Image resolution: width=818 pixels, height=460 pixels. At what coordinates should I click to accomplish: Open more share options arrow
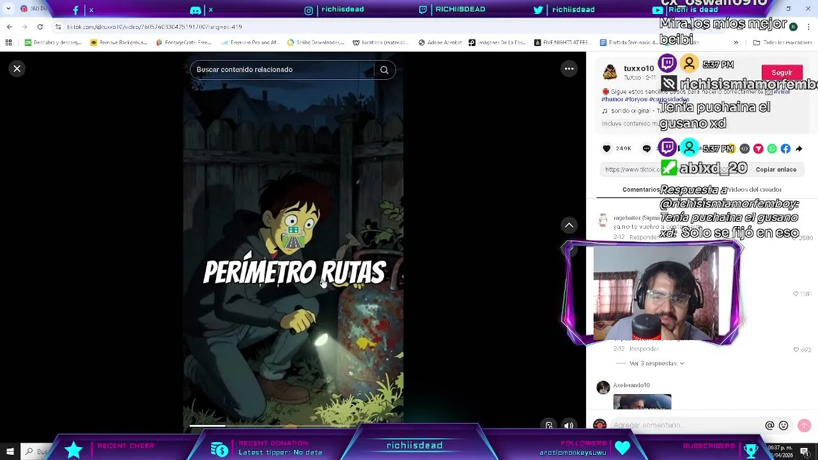799,149
